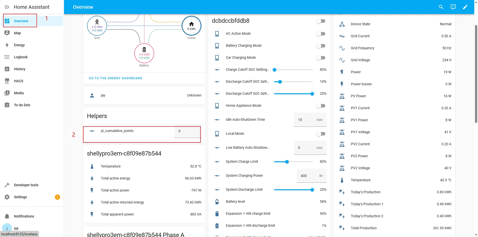Viewport: 478px width, 237px height.
Task: Enable Battery Charging Mode switch
Action: (321, 46)
